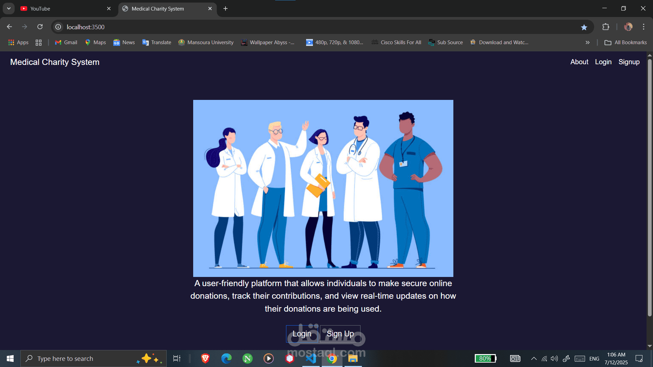Open Translate bookmark
Image resolution: width=653 pixels, height=367 pixels.
click(x=157, y=42)
